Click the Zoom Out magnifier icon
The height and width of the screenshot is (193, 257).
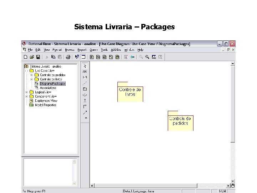(147, 57)
